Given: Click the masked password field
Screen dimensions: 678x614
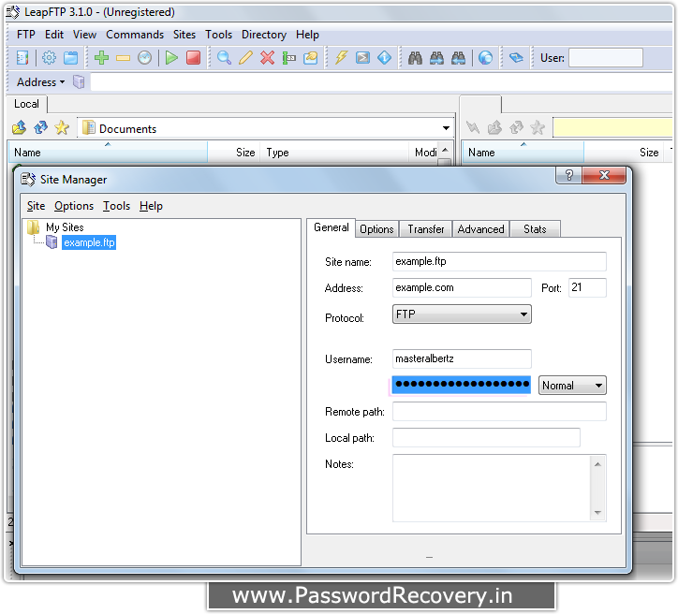Looking at the screenshot, I should 462,385.
